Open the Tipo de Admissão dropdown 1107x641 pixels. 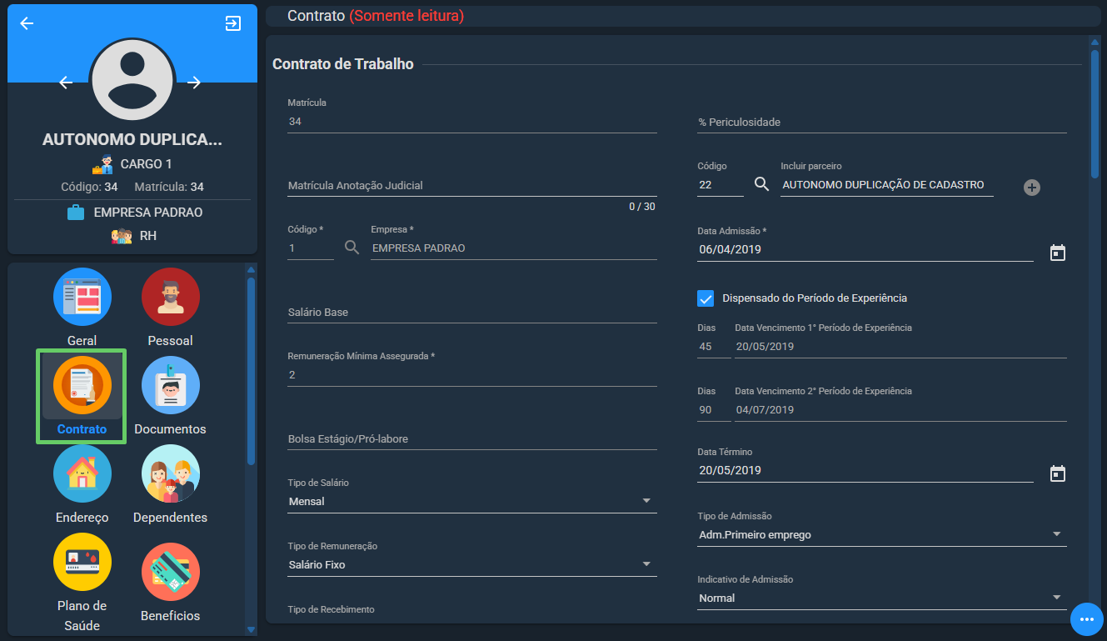(882, 534)
